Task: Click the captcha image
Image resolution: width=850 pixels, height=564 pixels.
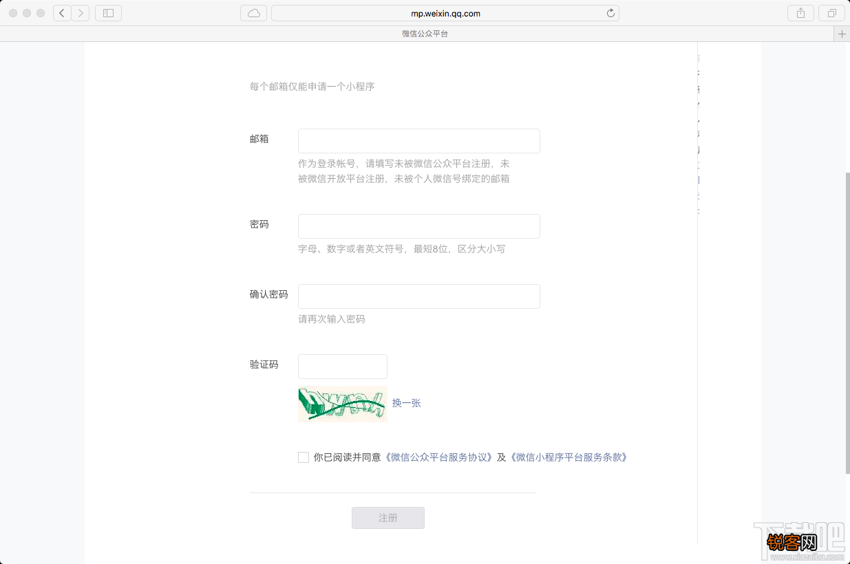Action: tap(343, 404)
